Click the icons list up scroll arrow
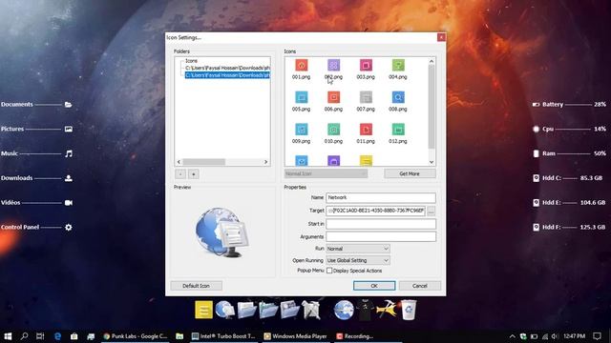 [432, 61]
